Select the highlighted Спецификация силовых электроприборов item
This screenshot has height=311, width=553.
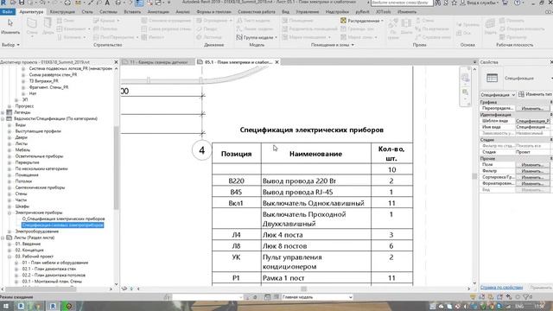(x=62, y=225)
